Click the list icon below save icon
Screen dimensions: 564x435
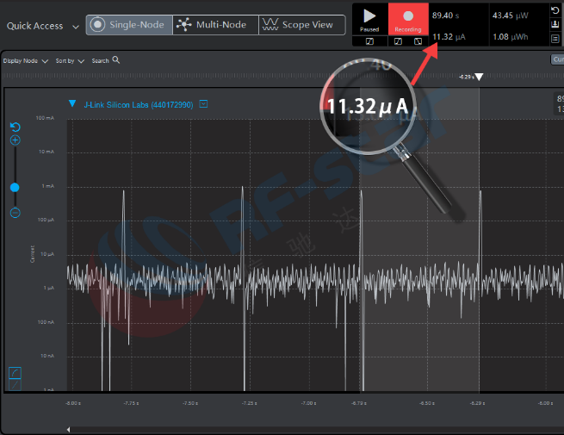[555, 39]
